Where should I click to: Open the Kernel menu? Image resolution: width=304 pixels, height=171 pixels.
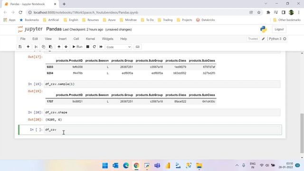pos(90,39)
